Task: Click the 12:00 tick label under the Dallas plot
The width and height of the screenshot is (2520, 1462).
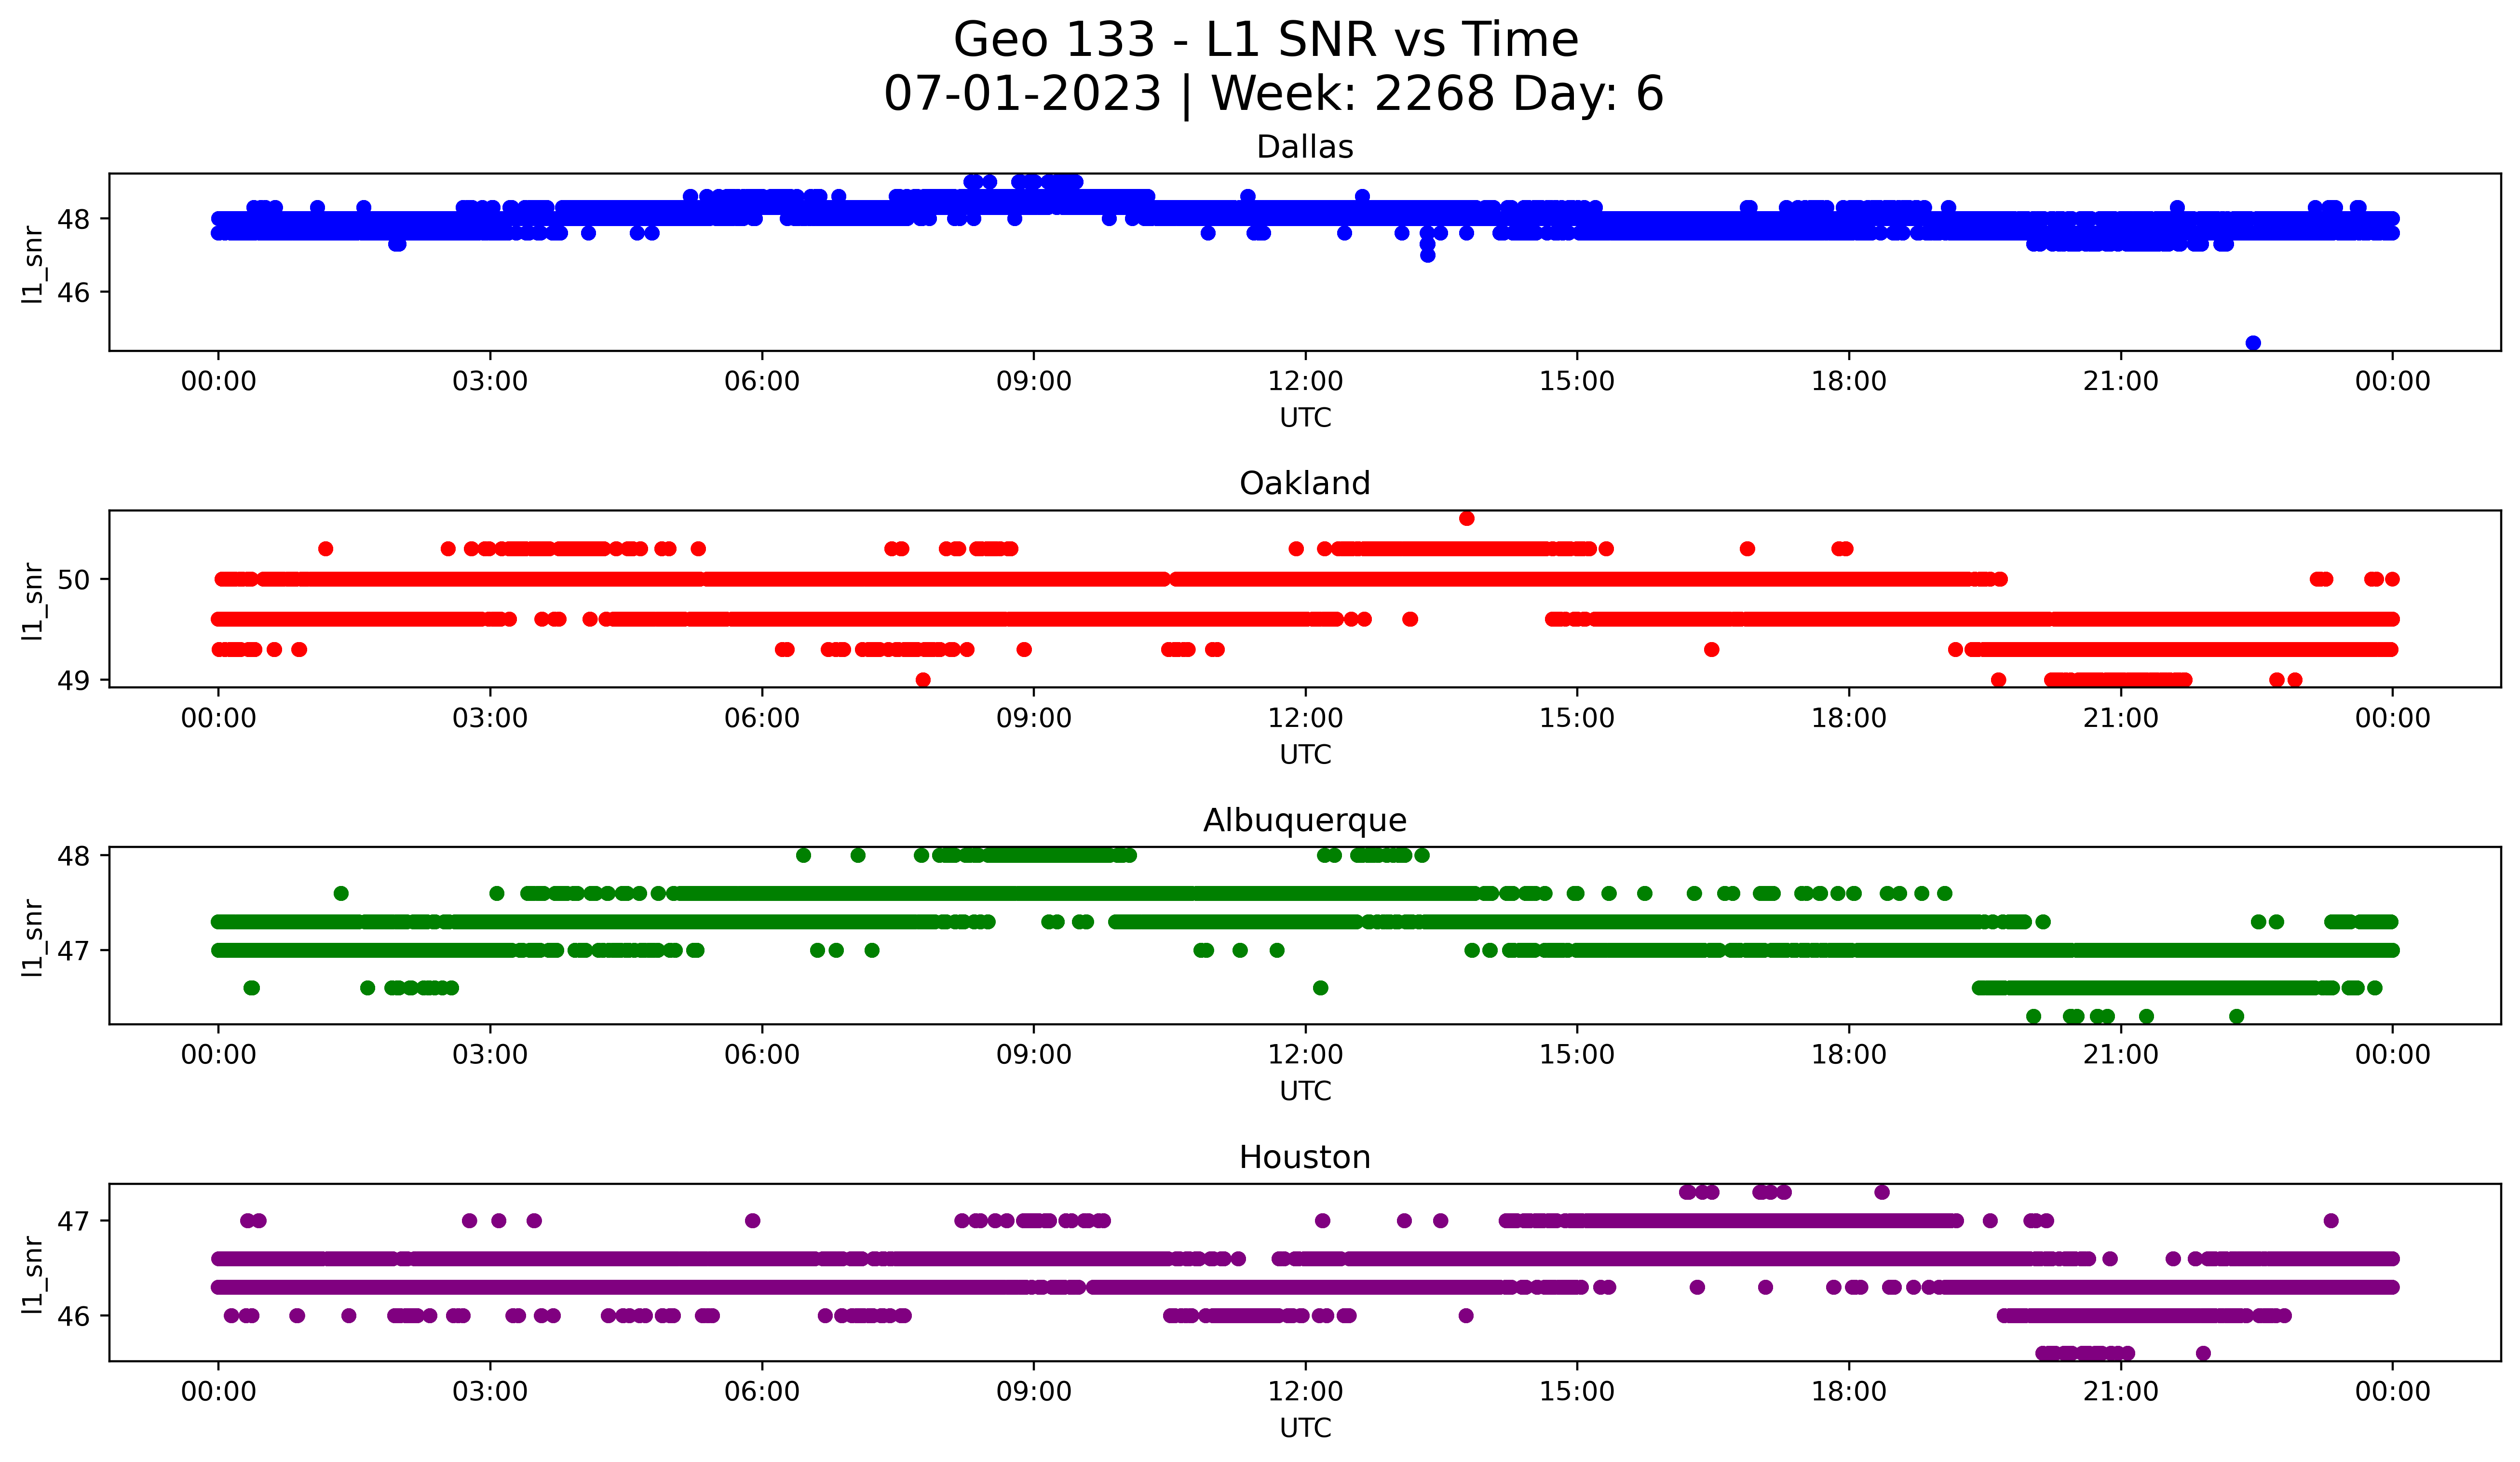Action: pyautogui.click(x=1305, y=382)
